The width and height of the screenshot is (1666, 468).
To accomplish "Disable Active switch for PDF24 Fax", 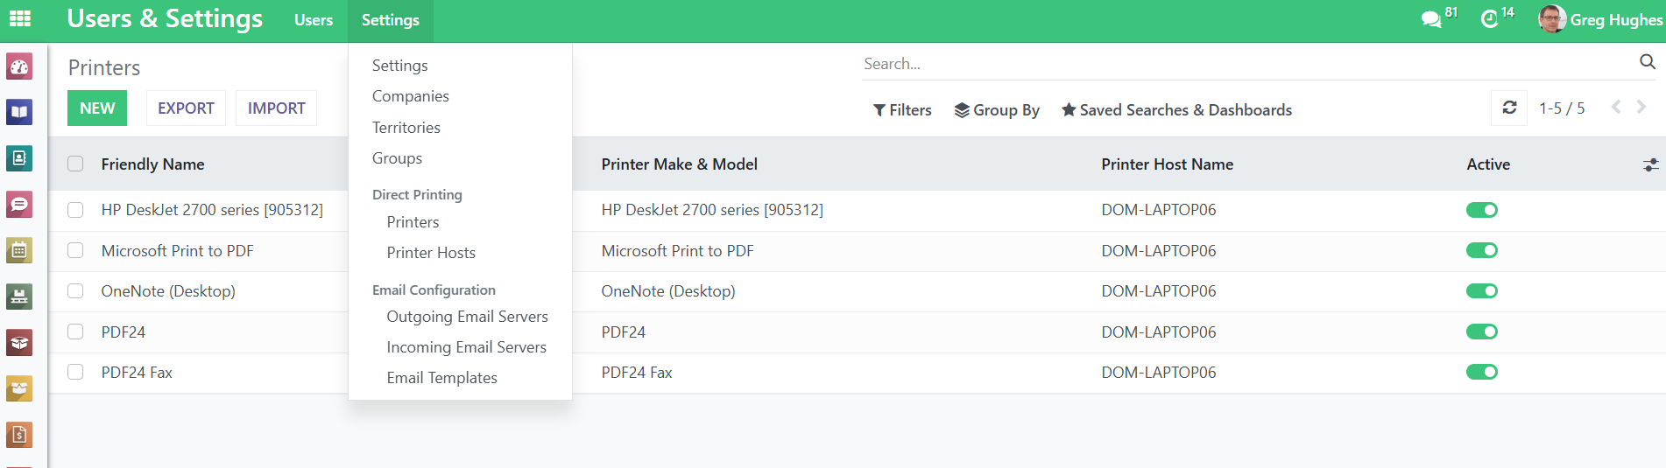I will (1481, 373).
